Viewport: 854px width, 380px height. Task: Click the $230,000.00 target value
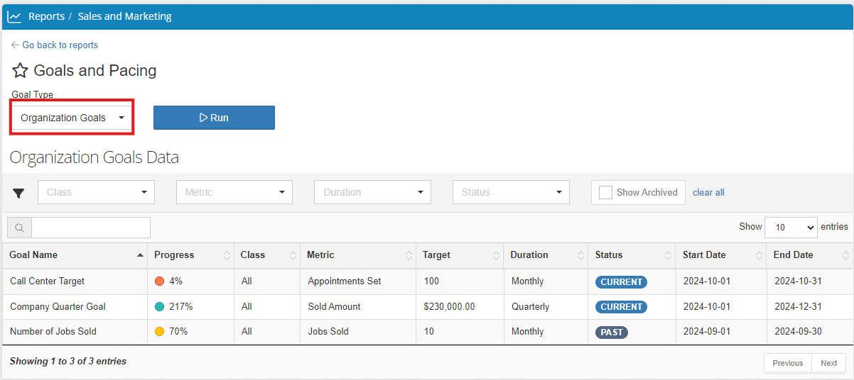(449, 307)
